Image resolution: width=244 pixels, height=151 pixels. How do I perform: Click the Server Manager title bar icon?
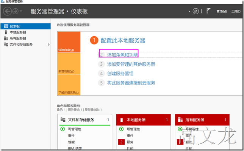coord(3,1)
